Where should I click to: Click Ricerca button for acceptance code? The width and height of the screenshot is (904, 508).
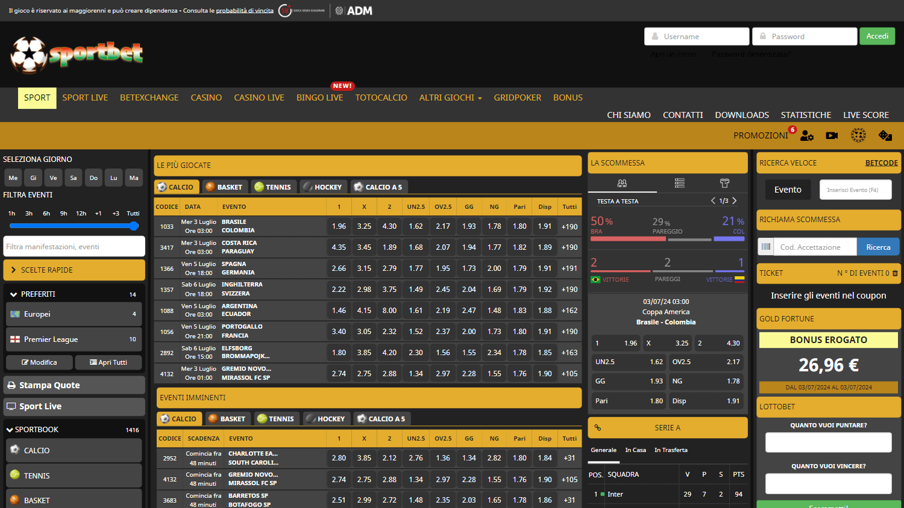pyautogui.click(x=878, y=247)
